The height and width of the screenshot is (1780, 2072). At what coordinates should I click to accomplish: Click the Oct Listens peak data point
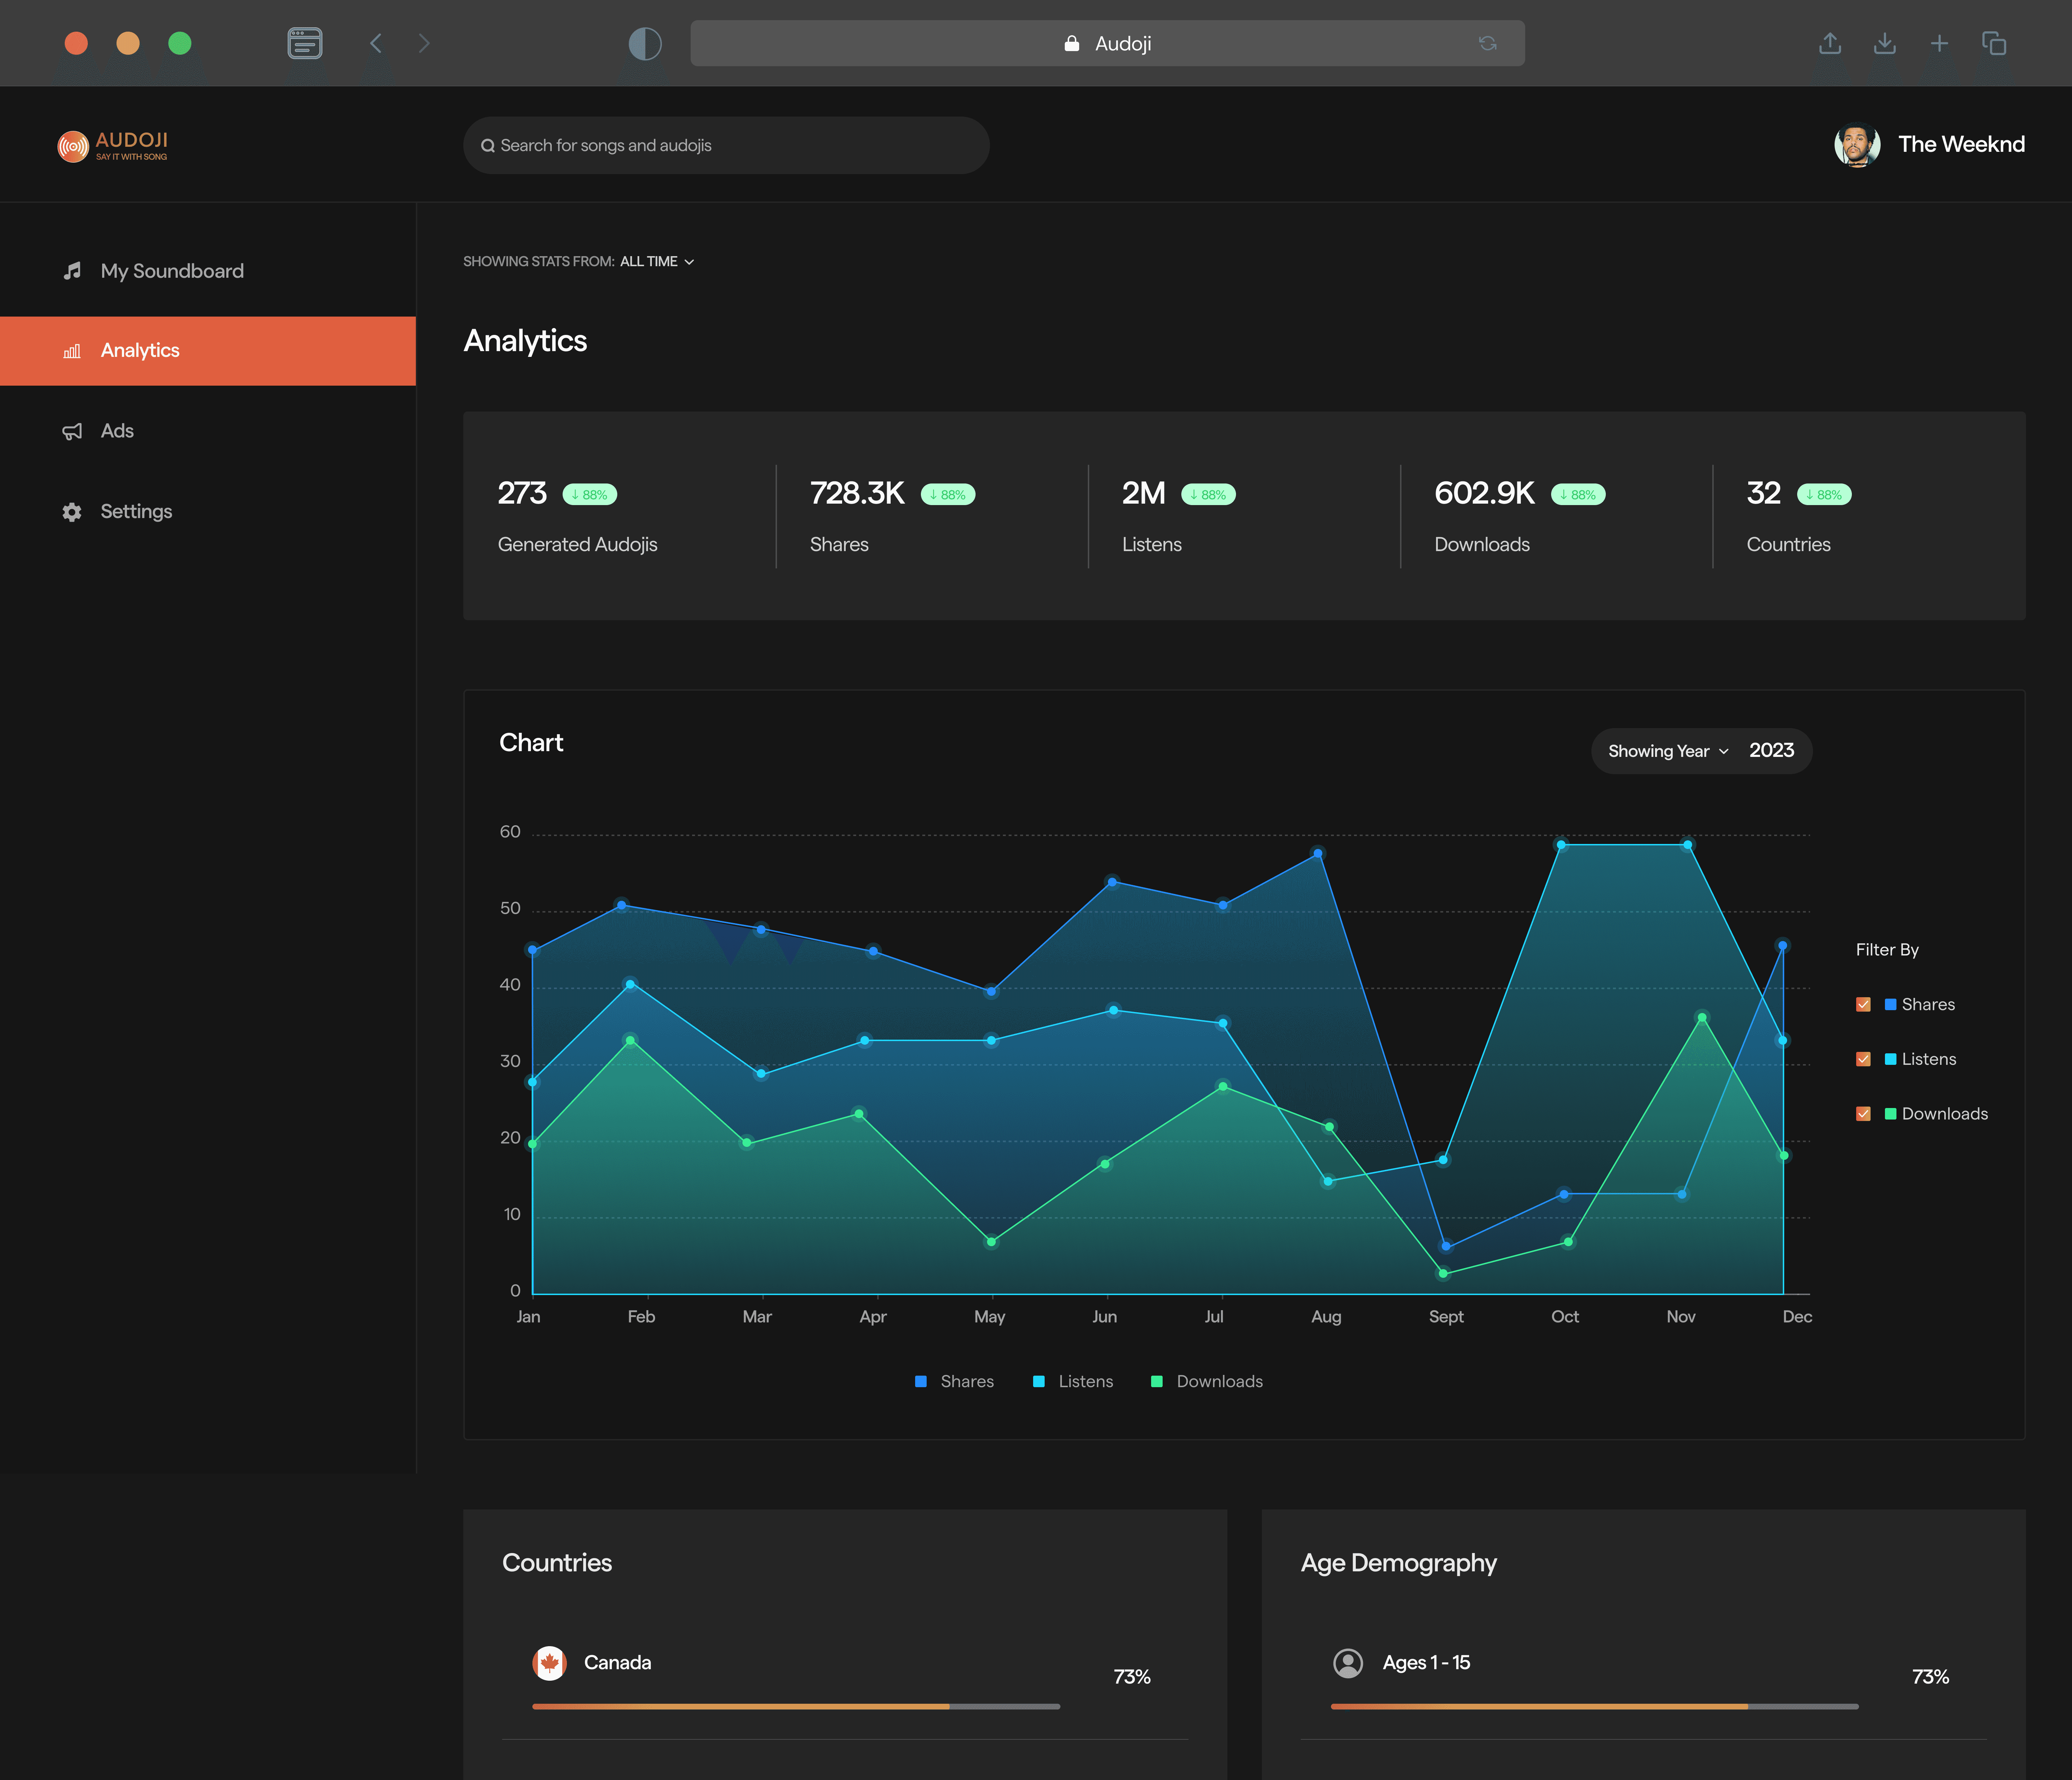[1561, 845]
